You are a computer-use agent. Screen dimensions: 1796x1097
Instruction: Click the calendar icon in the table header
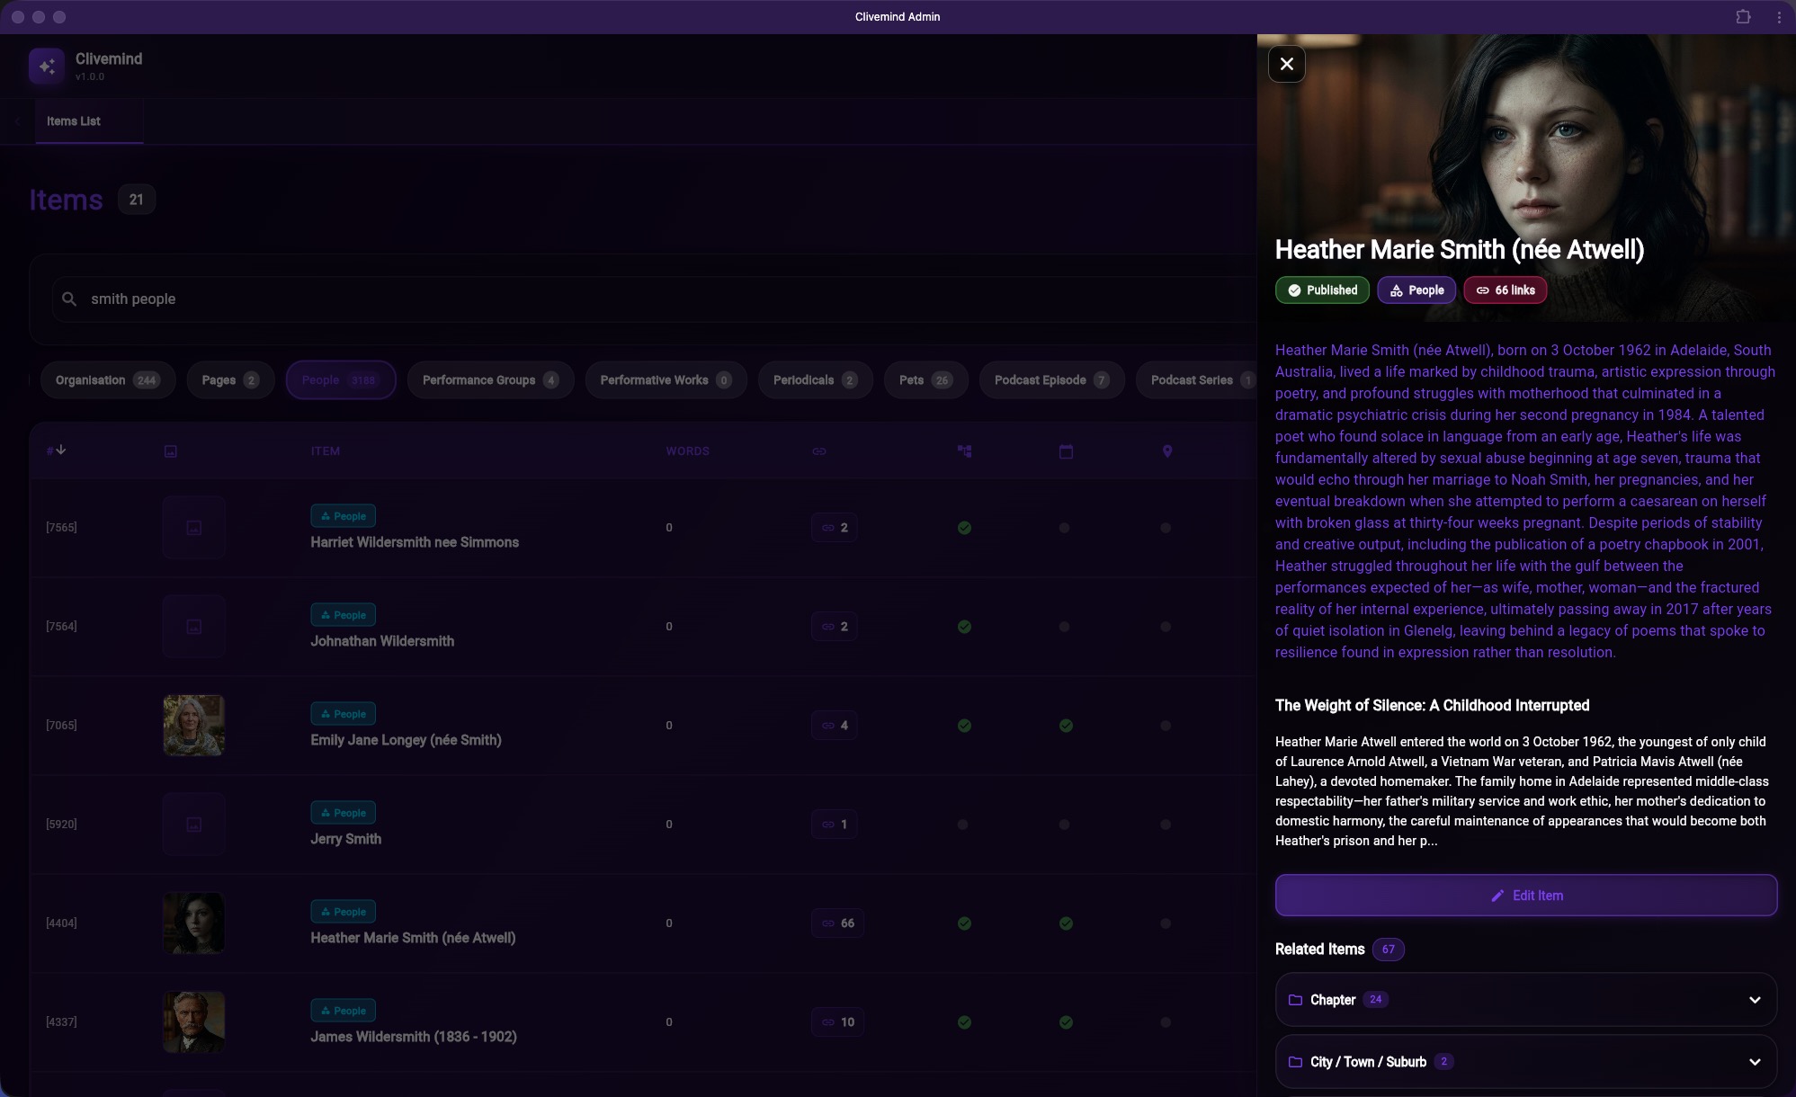pos(1066,450)
